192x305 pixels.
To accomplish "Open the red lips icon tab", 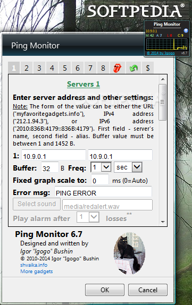I will pyautogui.click(x=118, y=68).
